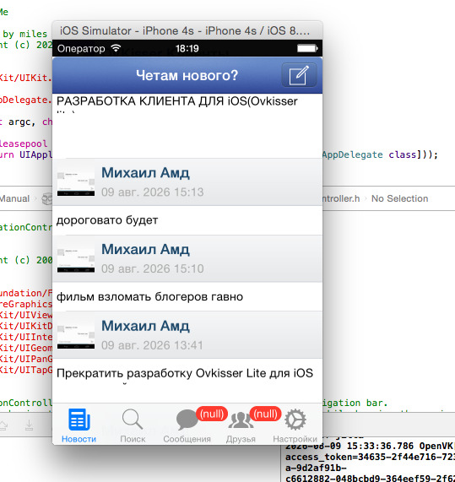455x482 pixels.
Task: Open Михаил Амд profile from 15:13 post
Action: (x=145, y=173)
